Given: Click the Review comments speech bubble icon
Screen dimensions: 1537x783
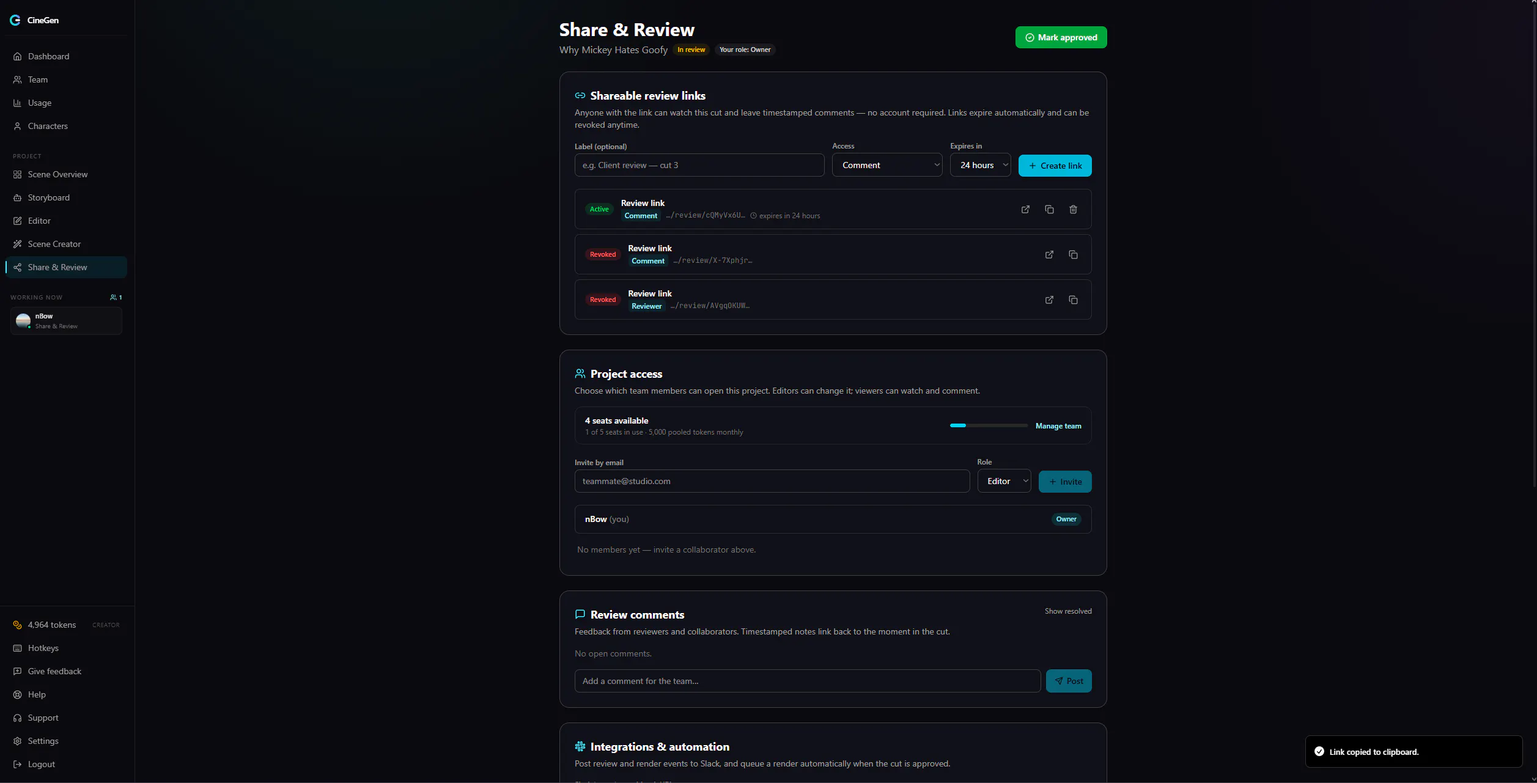Looking at the screenshot, I should pyautogui.click(x=580, y=614).
